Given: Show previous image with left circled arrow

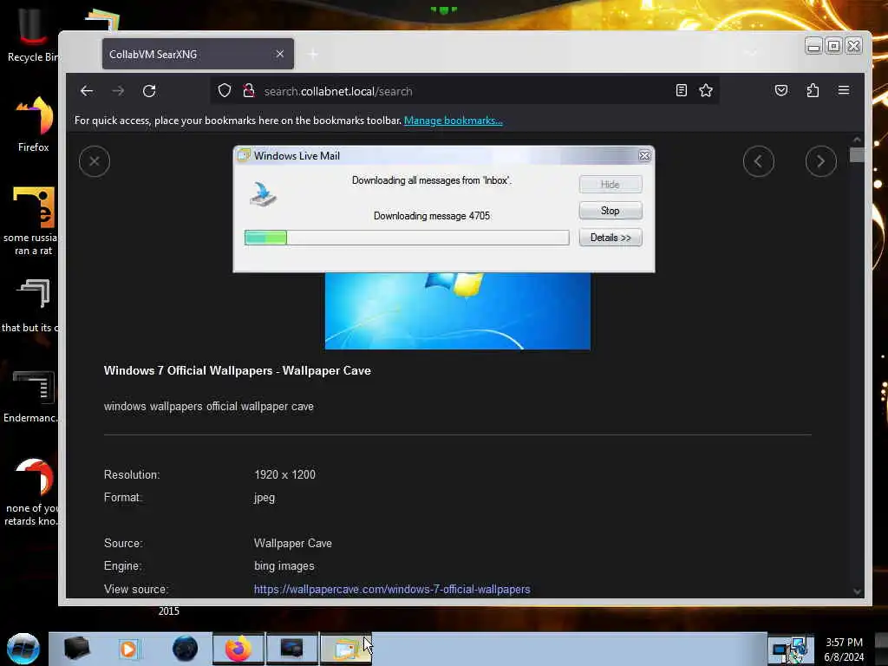Looking at the screenshot, I should coord(758,161).
